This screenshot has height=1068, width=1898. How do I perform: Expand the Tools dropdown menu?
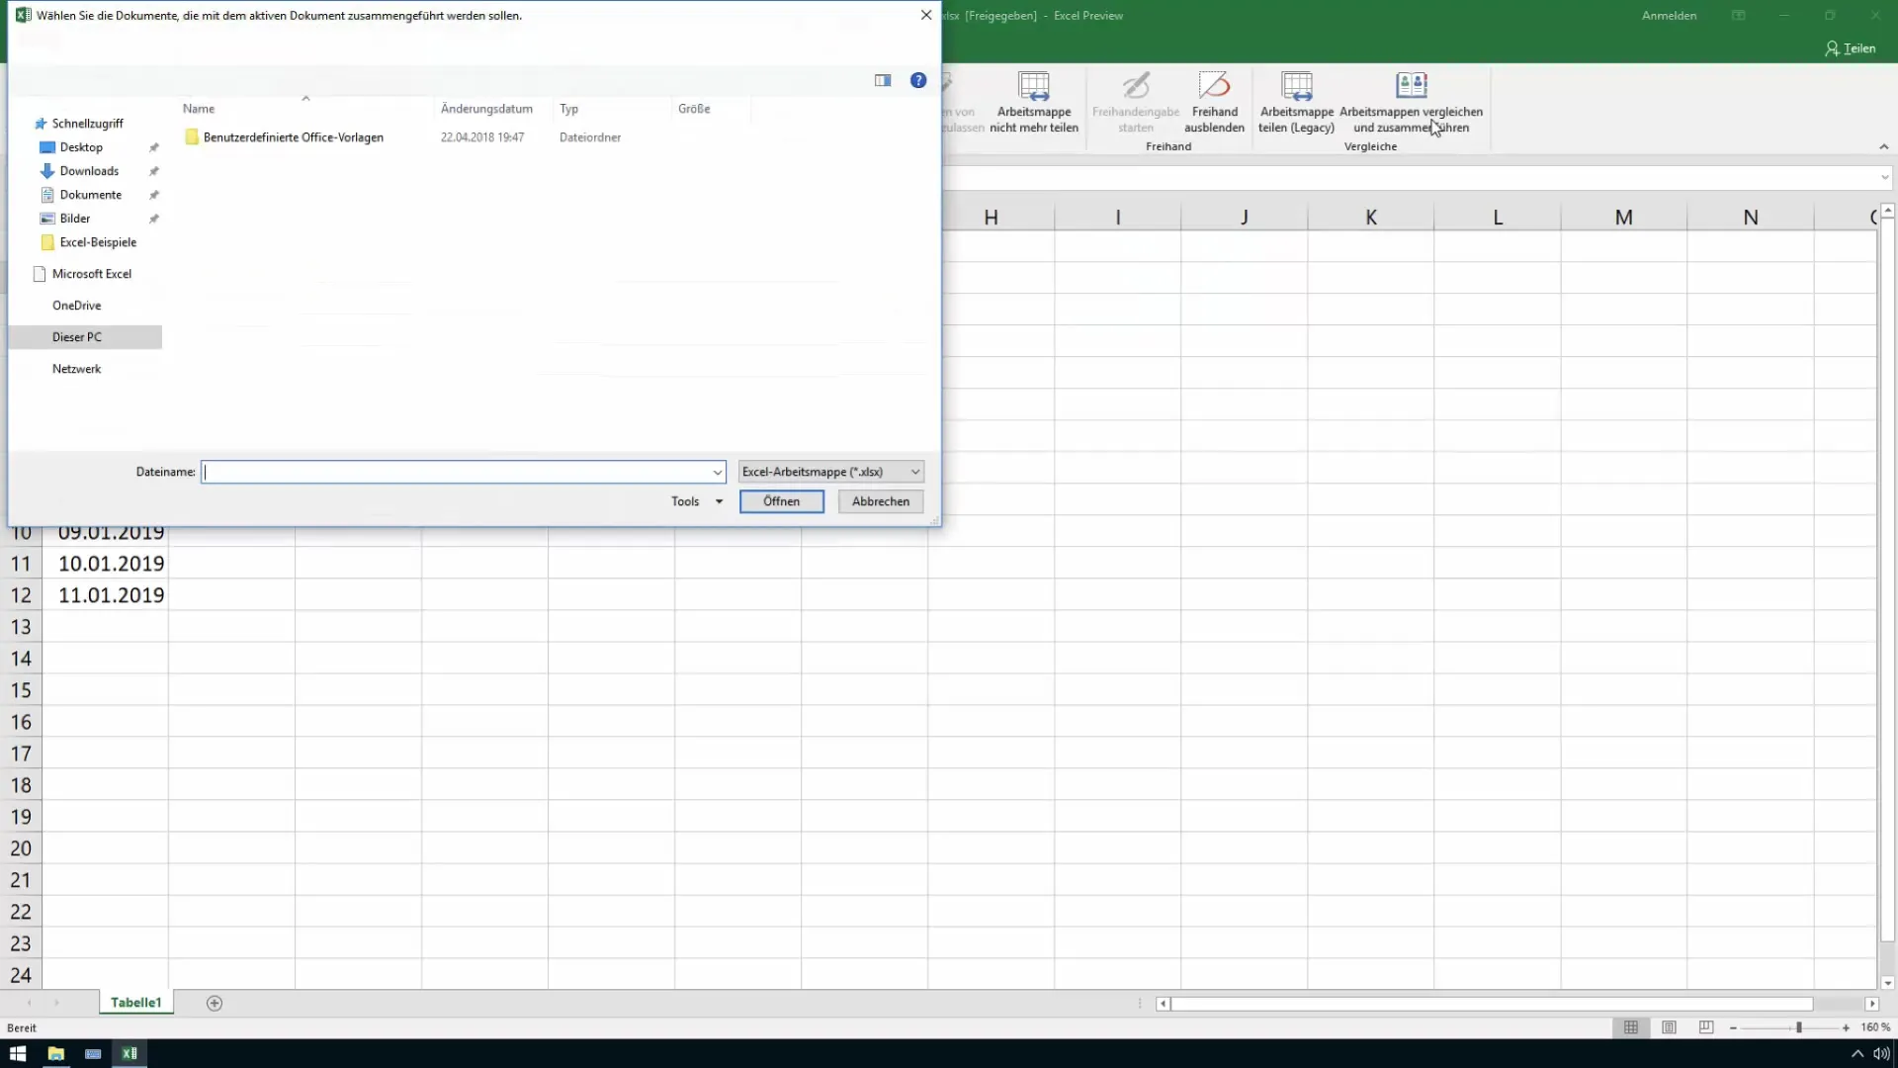(x=695, y=500)
